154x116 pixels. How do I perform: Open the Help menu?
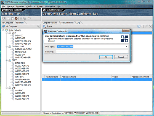(59, 6)
